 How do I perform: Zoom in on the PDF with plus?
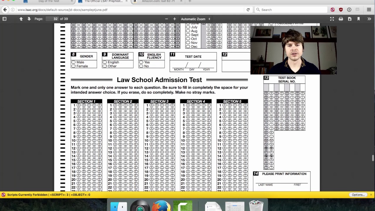[175, 19]
